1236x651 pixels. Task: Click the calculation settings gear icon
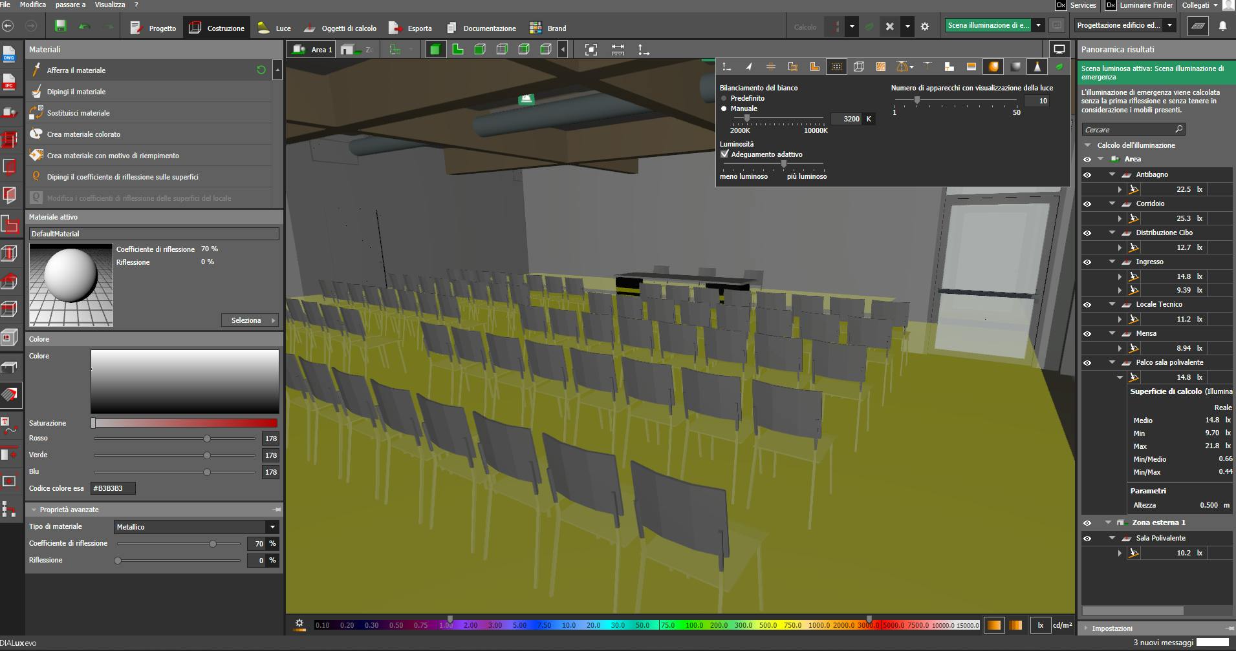coord(925,27)
